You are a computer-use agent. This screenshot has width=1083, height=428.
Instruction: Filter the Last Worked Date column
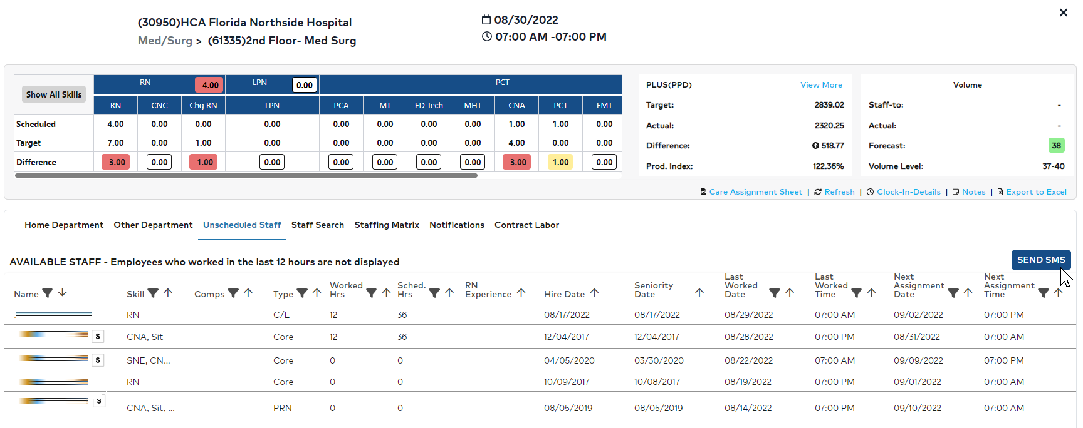tap(775, 293)
